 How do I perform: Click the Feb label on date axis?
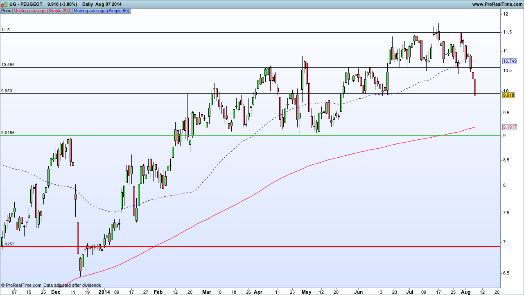click(x=158, y=292)
